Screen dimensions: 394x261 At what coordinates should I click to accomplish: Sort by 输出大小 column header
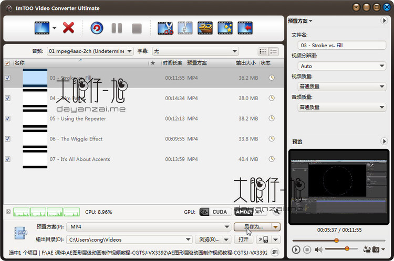pos(246,63)
